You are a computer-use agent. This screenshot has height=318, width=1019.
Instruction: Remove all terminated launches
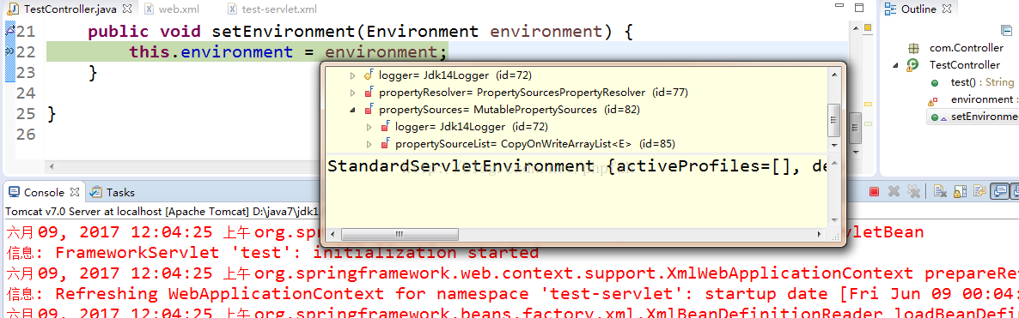click(913, 191)
